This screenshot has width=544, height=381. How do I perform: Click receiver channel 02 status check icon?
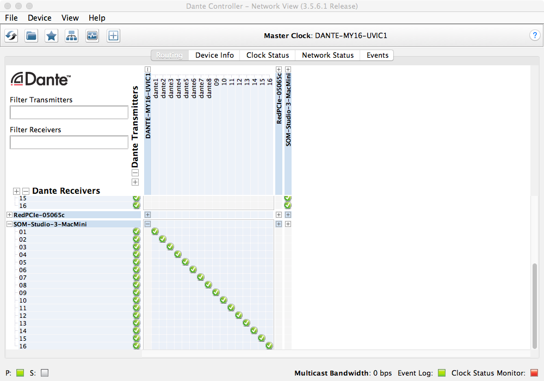coord(137,239)
